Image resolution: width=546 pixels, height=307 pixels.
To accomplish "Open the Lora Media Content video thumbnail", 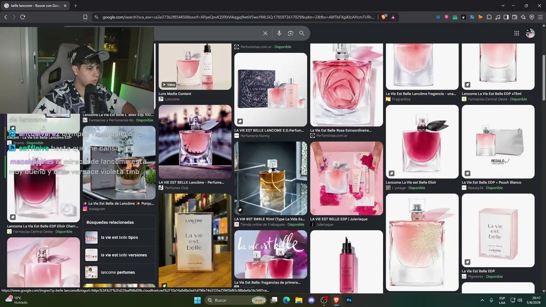I will [x=195, y=67].
